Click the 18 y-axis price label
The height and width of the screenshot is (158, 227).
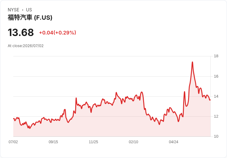216,56
